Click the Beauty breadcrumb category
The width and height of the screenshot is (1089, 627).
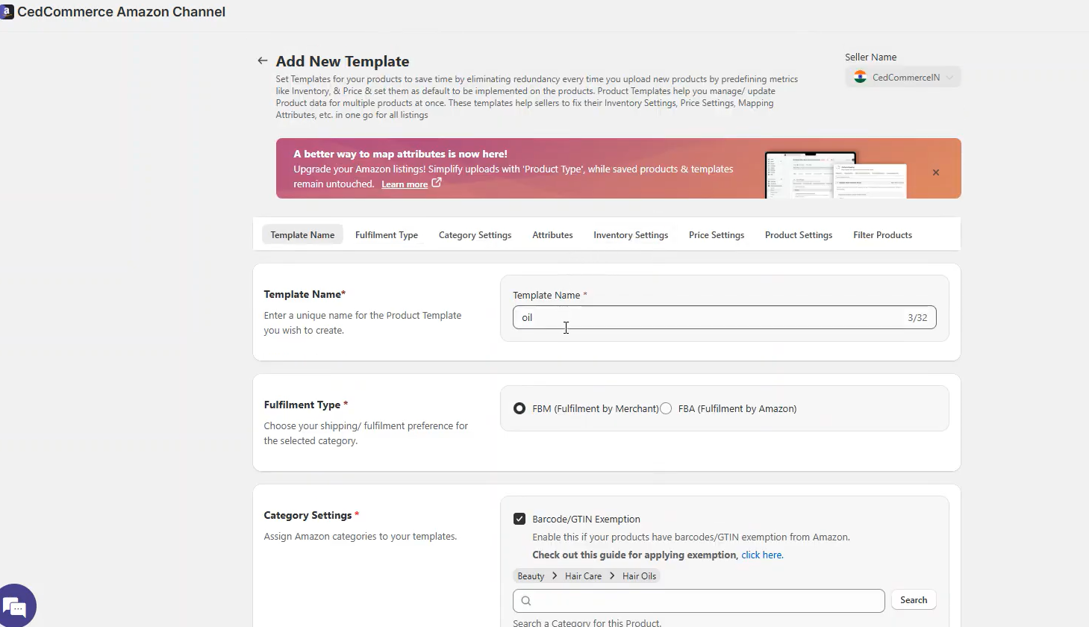[x=531, y=576]
